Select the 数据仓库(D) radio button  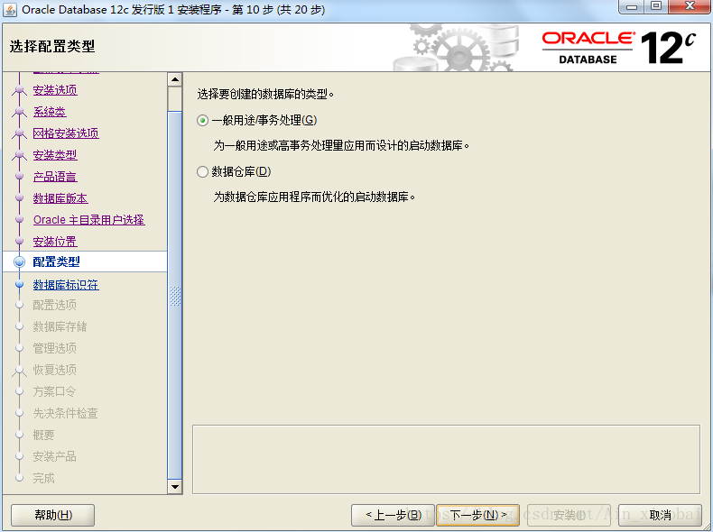click(x=203, y=171)
